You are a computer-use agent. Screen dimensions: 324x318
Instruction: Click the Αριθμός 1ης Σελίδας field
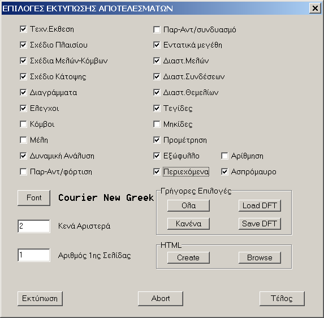tap(34, 255)
